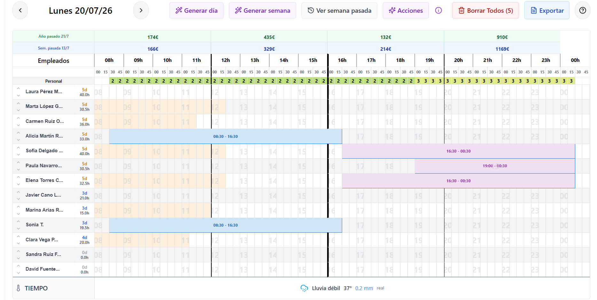Click Sem. pasada 13/7 label

pyautogui.click(x=53, y=48)
